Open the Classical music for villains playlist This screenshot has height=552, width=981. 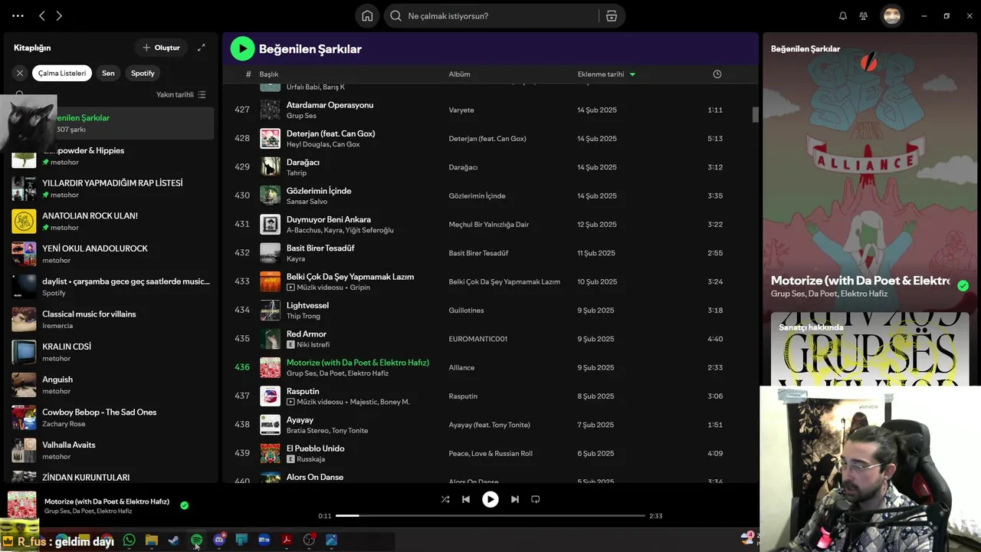(109, 319)
